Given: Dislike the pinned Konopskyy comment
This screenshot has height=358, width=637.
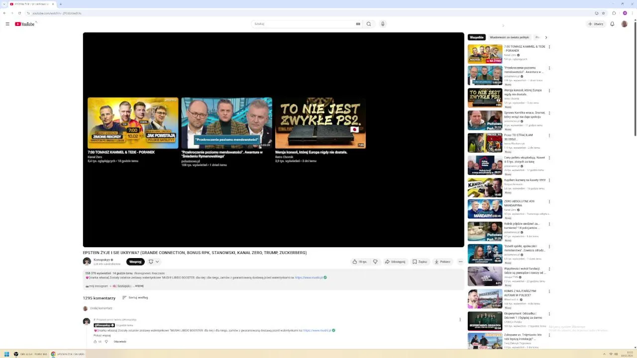Looking at the screenshot, I should click(x=106, y=342).
